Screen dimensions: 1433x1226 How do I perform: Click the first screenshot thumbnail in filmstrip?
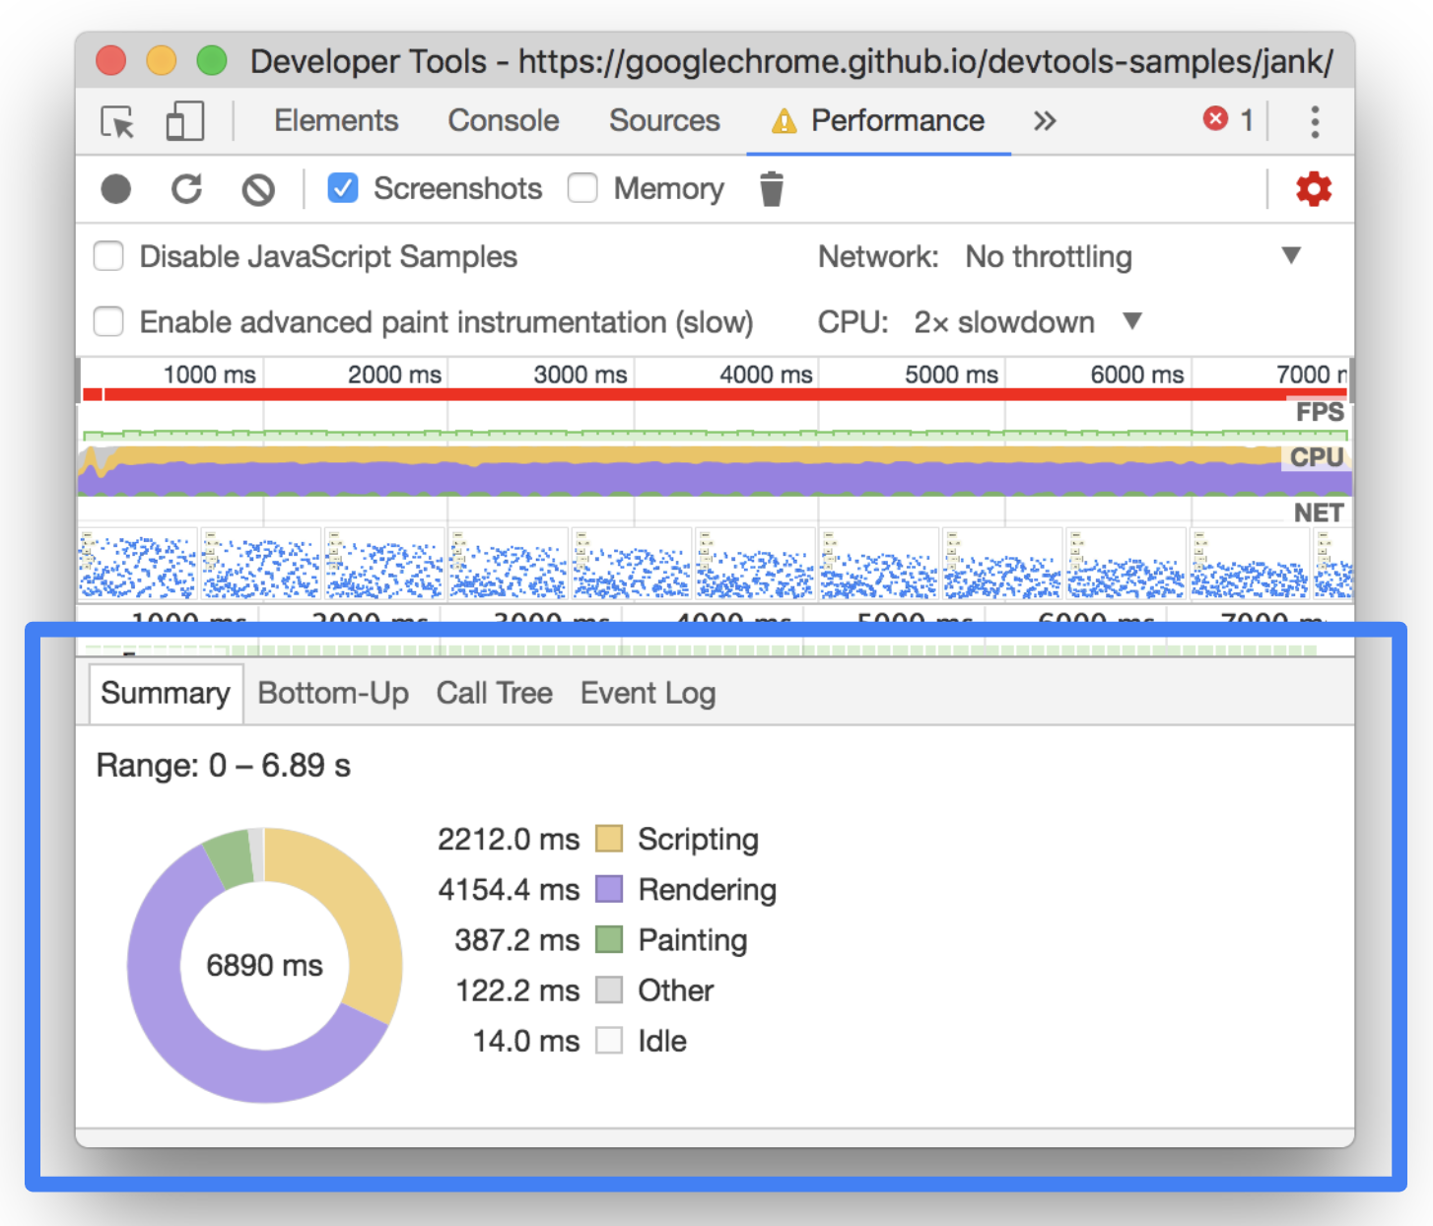[138, 564]
